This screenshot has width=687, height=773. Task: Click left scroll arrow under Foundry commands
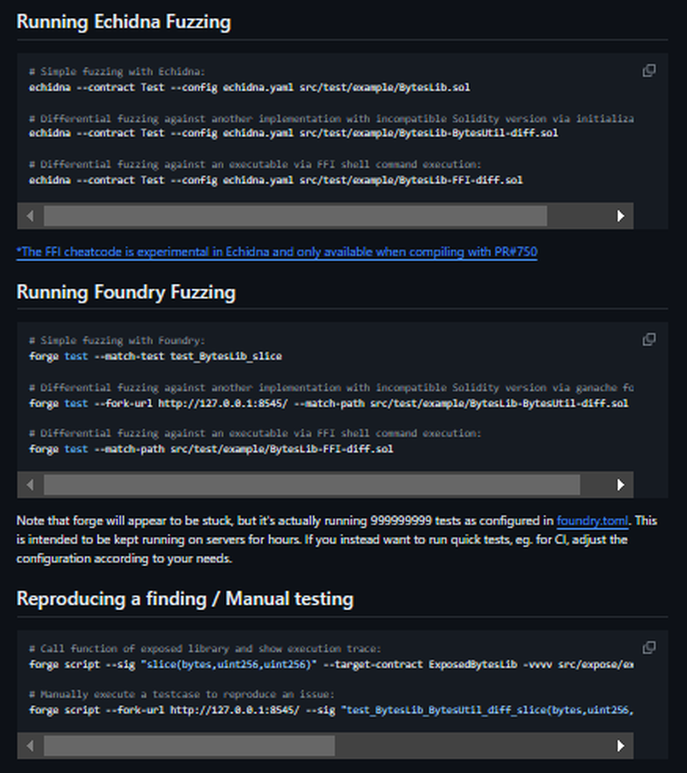pos(30,484)
